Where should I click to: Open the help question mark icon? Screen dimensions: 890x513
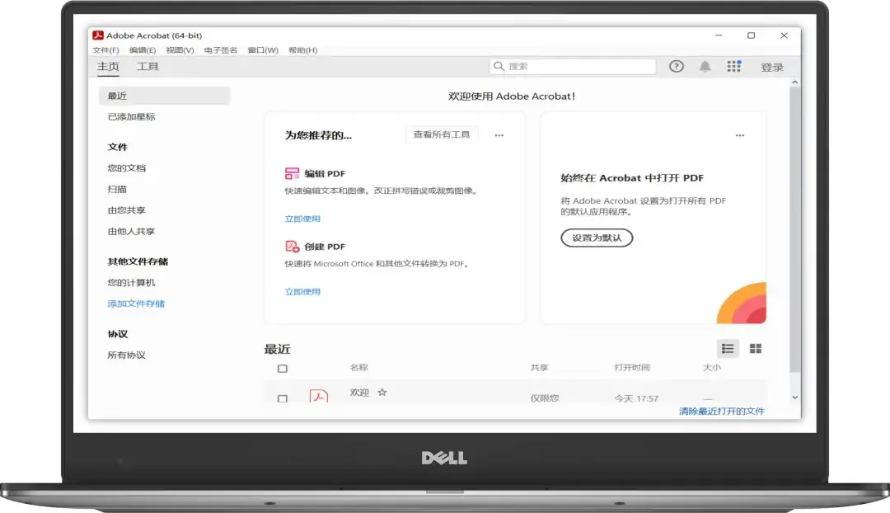coord(676,67)
